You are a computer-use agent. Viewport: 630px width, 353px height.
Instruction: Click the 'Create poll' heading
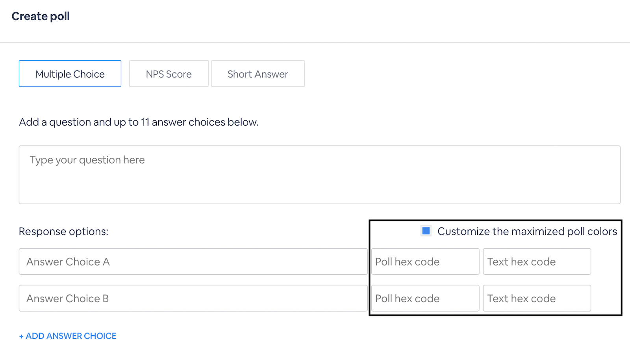[41, 16]
